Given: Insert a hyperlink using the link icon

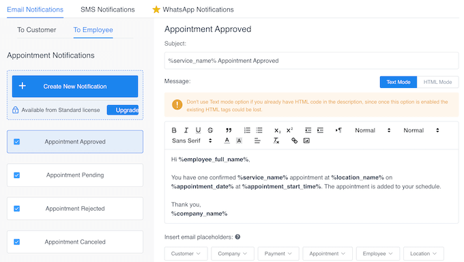Looking at the screenshot, I should coord(294,141).
